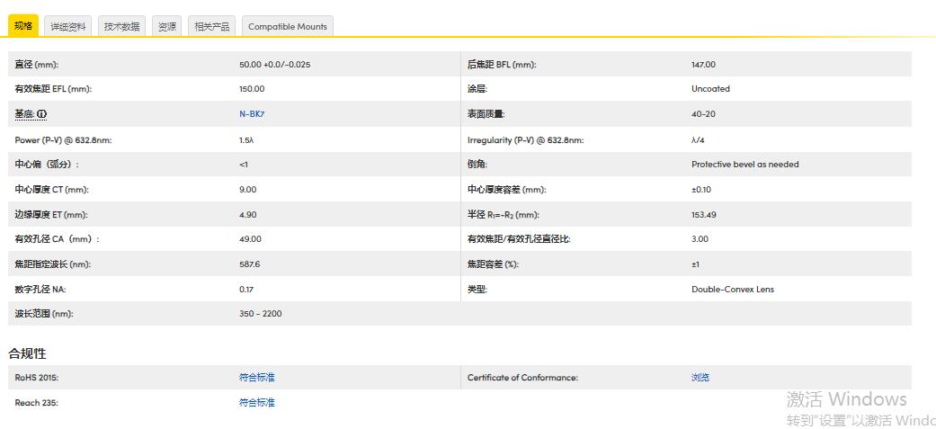Click the info icon next to 基底
This screenshot has width=936, height=429.
(41, 114)
